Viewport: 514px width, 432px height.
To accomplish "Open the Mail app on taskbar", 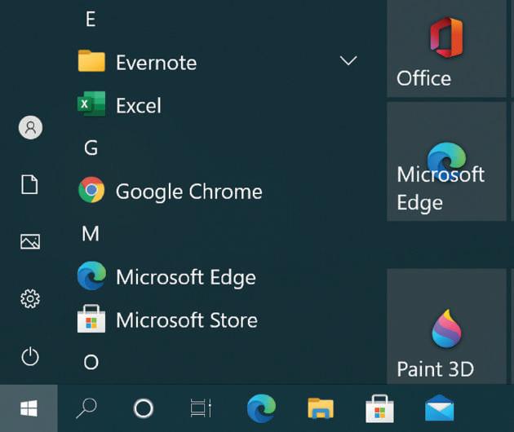I will pyautogui.click(x=440, y=408).
